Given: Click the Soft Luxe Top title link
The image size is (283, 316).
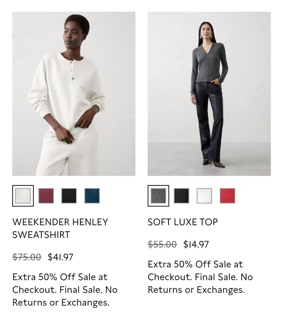Looking at the screenshot, I should coord(183,222).
